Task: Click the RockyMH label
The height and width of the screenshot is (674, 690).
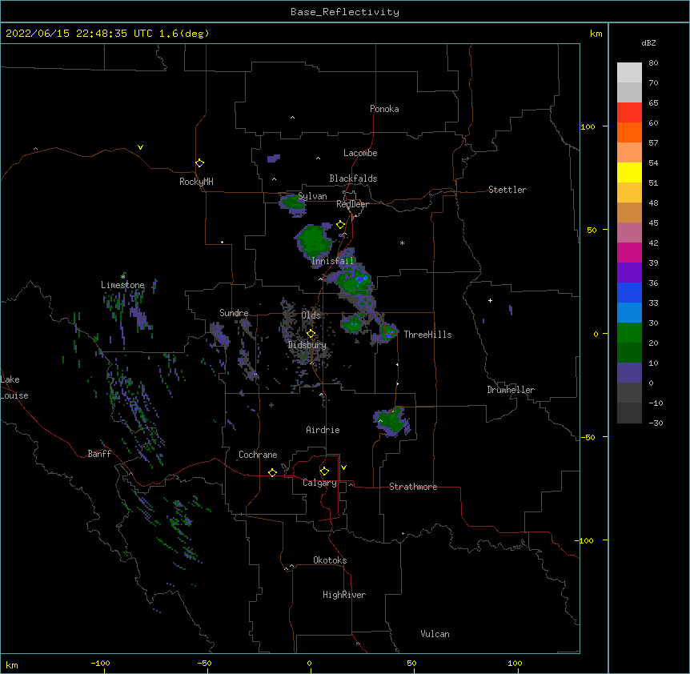Action: pos(196,182)
